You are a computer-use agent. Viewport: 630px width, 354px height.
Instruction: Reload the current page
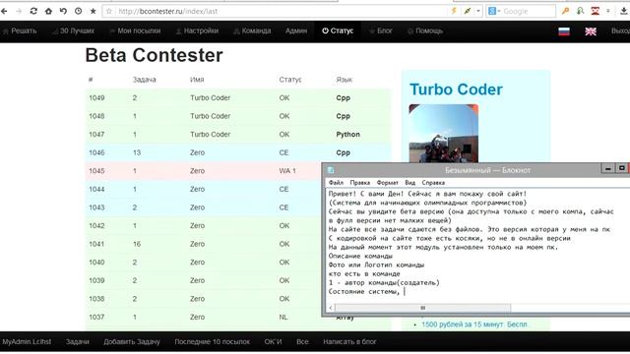33,11
